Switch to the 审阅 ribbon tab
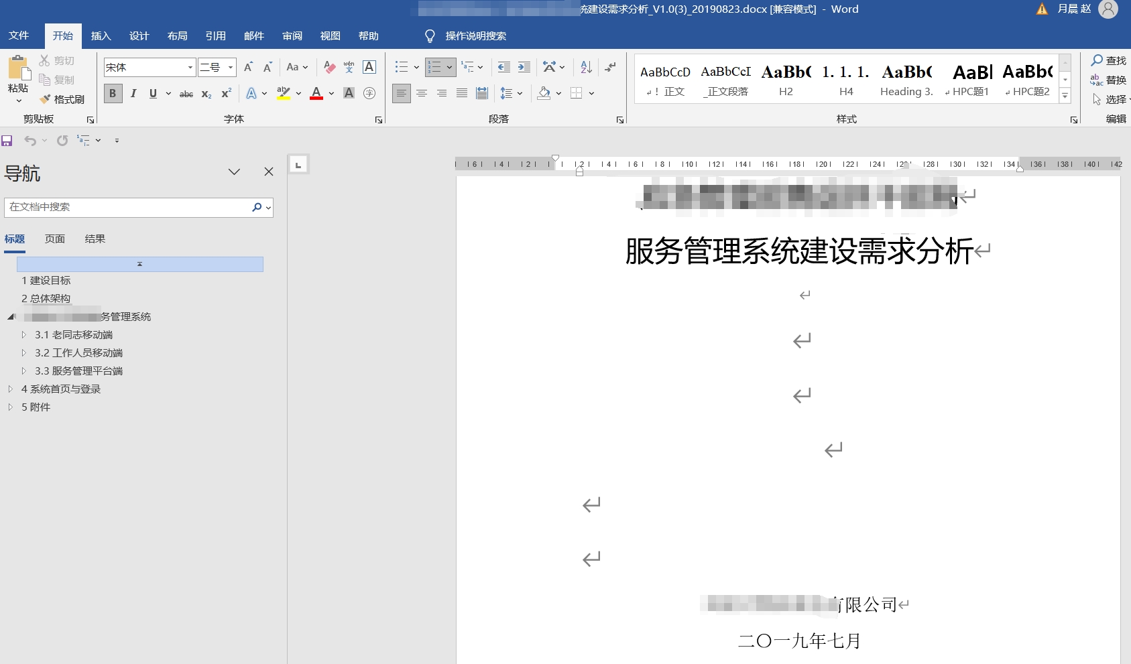 pyautogui.click(x=292, y=36)
